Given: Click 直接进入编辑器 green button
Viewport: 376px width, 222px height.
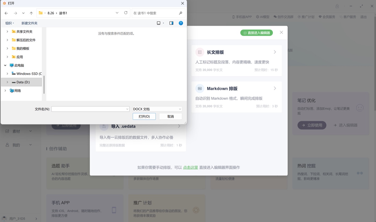Looking at the screenshot, I should click(256, 33).
